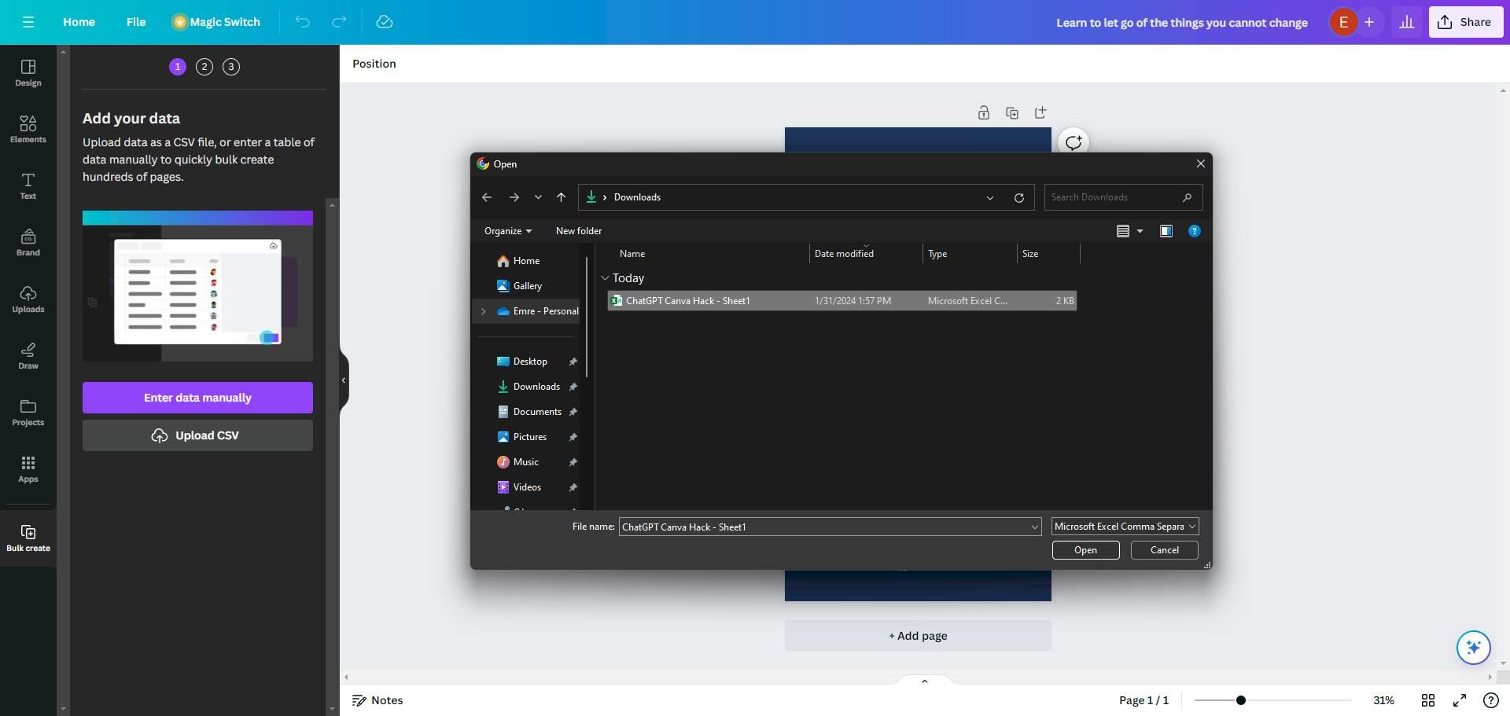Viewport: 1510px width, 716px height.
Task: Click the duplicate page icon above canvas
Action: click(1012, 113)
